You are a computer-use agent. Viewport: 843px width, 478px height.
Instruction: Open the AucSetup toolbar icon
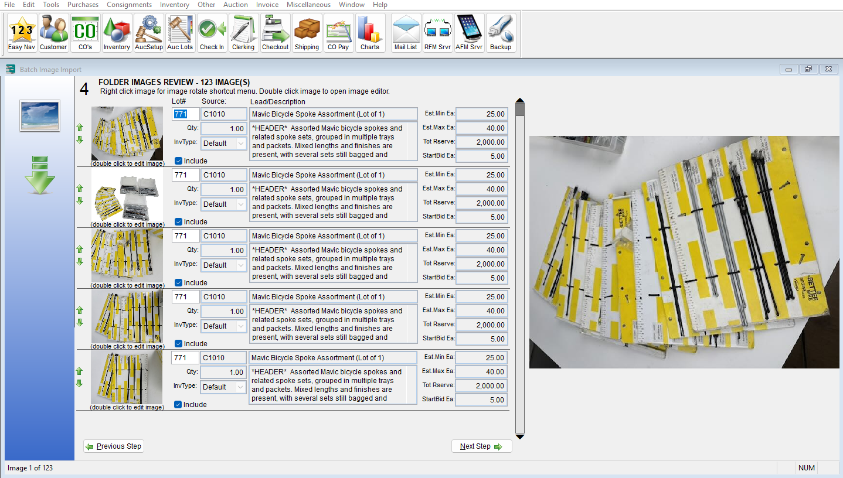149,33
